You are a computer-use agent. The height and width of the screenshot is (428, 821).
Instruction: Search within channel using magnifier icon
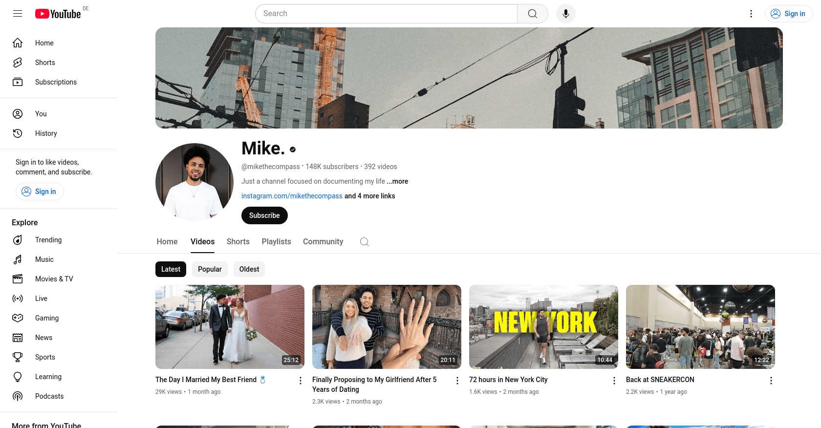pos(364,242)
